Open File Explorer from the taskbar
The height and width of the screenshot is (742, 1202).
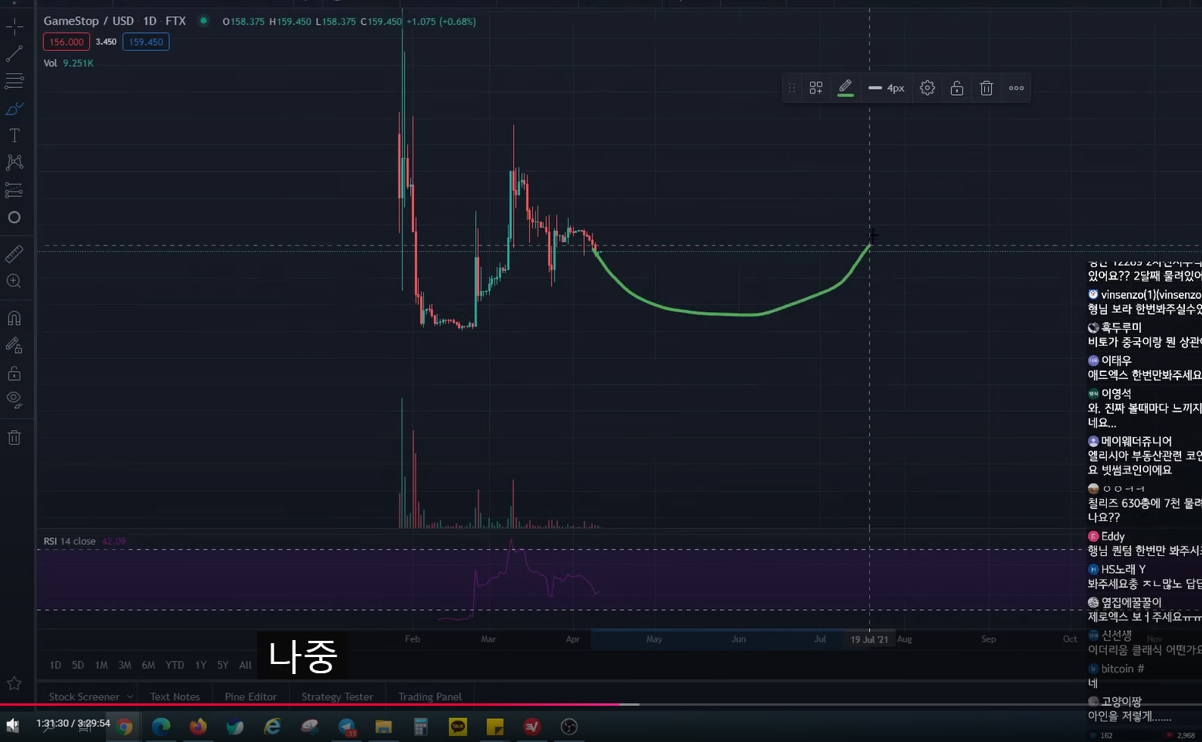pyautogui.click(x=383, y=727)
